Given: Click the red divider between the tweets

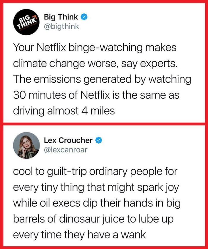Looking at the screenshot, I should [x=104, y=124].
